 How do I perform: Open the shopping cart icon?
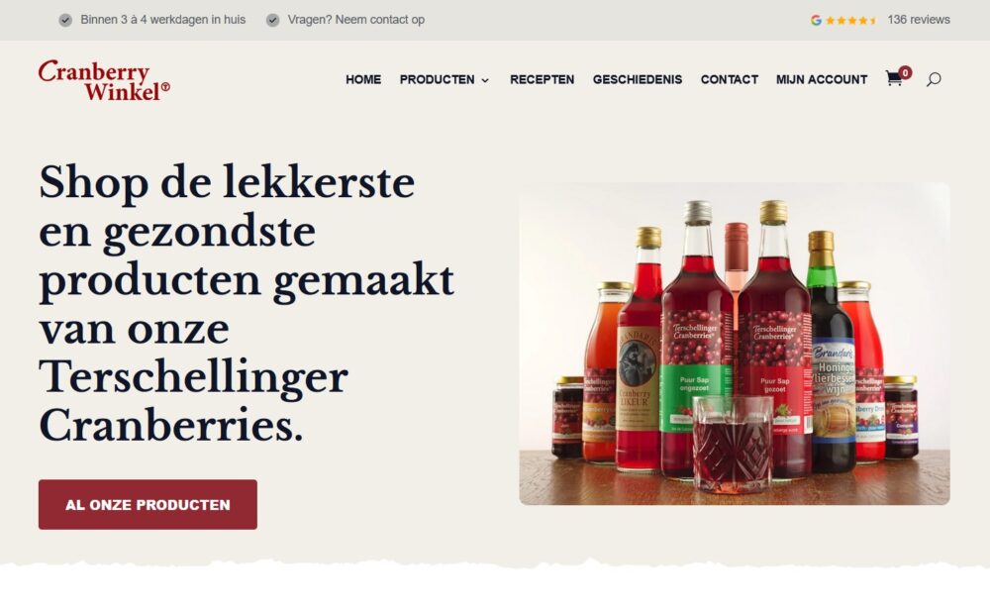tap(893, 78)
